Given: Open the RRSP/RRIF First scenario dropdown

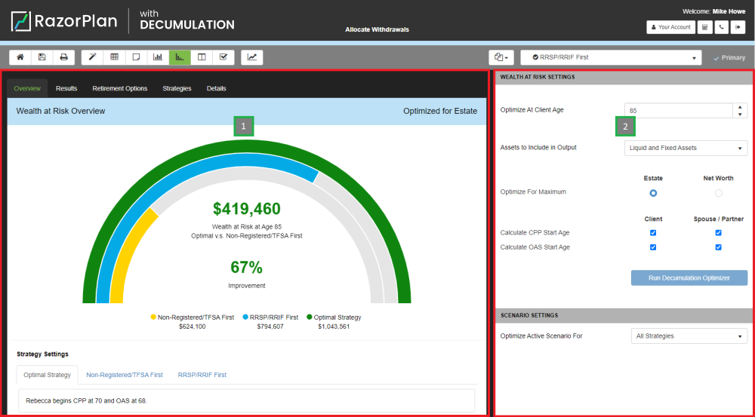Looking at the screenshot, I should (x=611, y=57).
